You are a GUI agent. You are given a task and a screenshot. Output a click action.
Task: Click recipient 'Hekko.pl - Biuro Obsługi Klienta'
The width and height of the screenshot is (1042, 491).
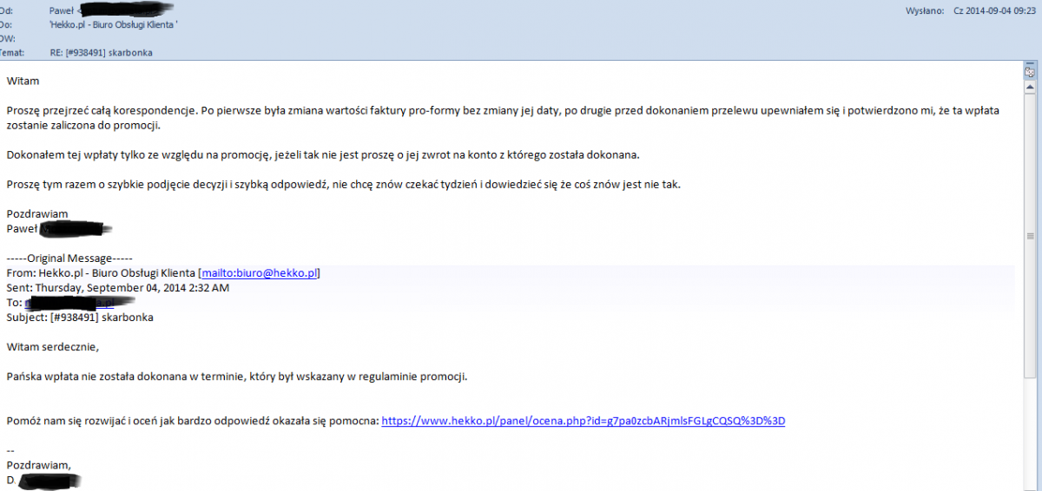tap(115, 24)
